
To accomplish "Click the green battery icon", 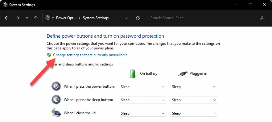I will click(x=133, y=74).
